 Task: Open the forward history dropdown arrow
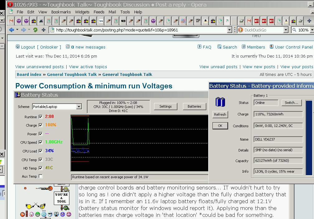point(29,30)
